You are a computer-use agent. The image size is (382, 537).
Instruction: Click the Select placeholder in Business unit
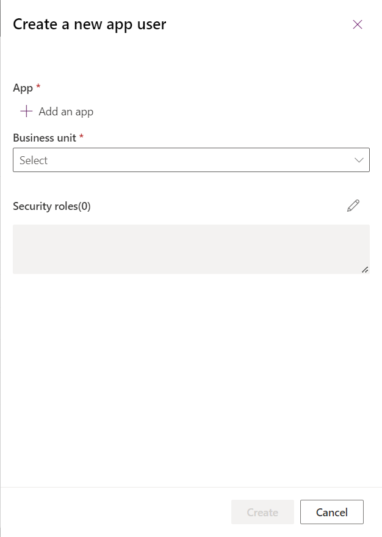(x=34, y=160)
